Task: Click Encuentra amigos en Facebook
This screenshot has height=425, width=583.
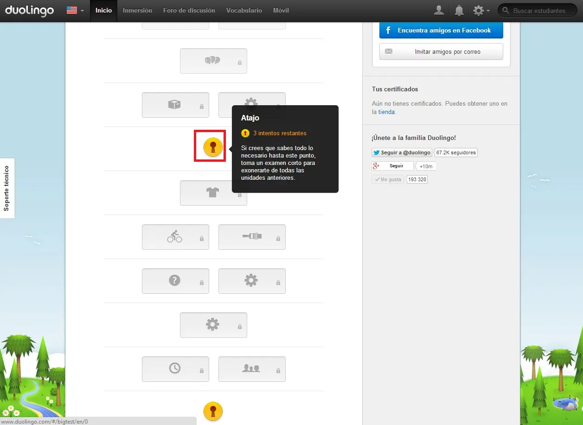Action: [x=441, y=30]
